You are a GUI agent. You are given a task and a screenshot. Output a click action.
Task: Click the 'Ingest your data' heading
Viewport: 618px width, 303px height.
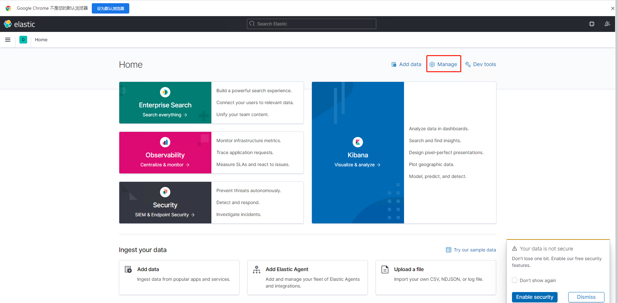click(143, 250)
